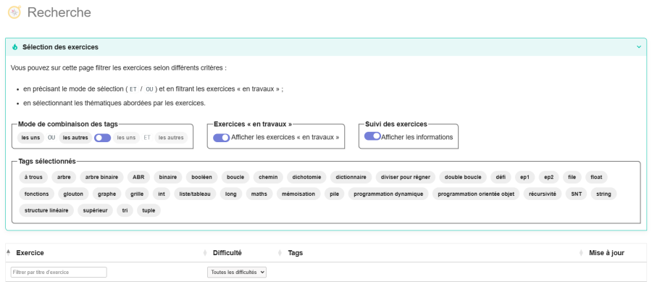Select the graphe tag
The width and height of the screenshot is (652, 282).
(x=107, y=194)
